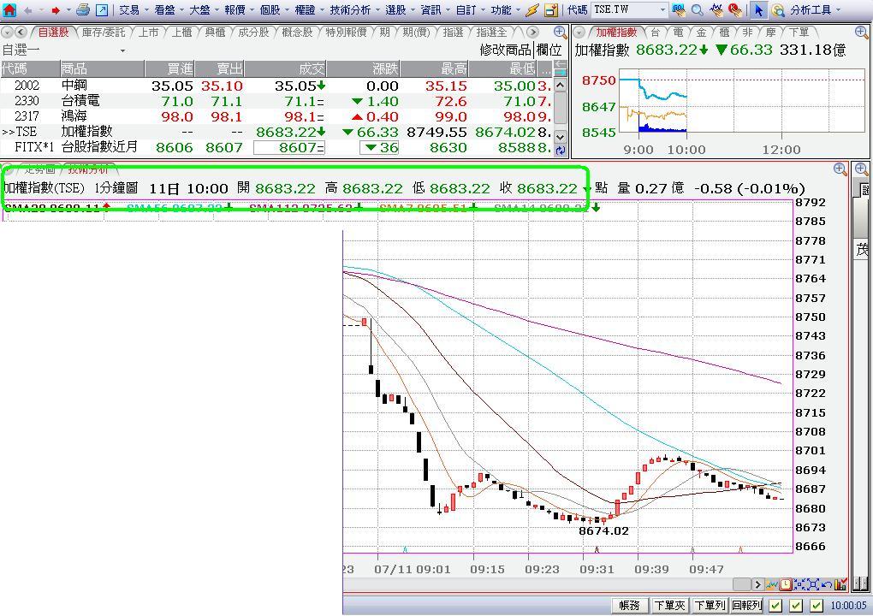The image size is (873, 616).
Task: Refresh the watchlist with blue arrows icon
Action: pos(561,150)
